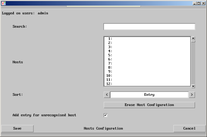Select host entry 11 in the list
The height and width of the screenshot is (137, 207).
[x=147, y=80]
